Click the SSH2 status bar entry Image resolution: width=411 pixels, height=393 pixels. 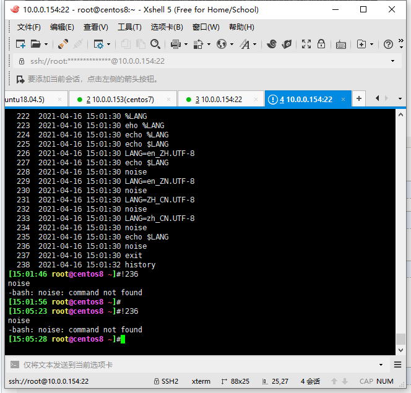[x=166, y=381]
